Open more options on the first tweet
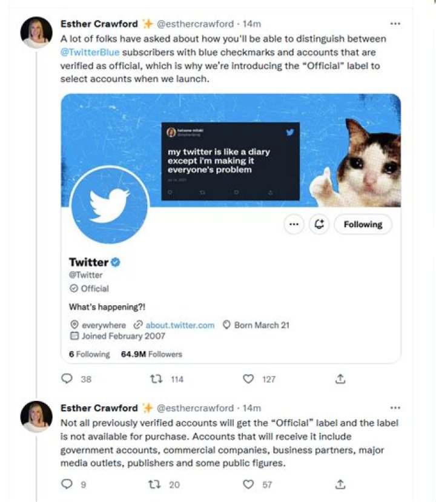Image resolution: width=436 pixels, height=502 pixels. coord(395,24)
